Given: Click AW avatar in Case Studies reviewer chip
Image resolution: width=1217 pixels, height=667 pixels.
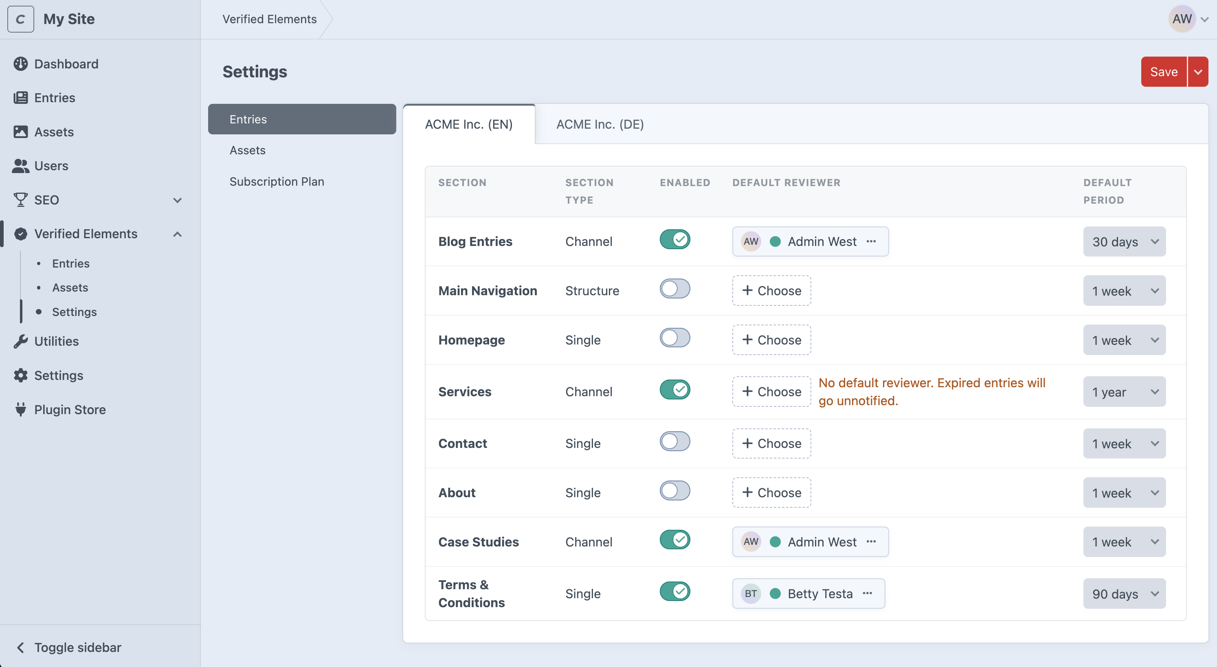Looking at the screenshot, I should coord(751,542).
